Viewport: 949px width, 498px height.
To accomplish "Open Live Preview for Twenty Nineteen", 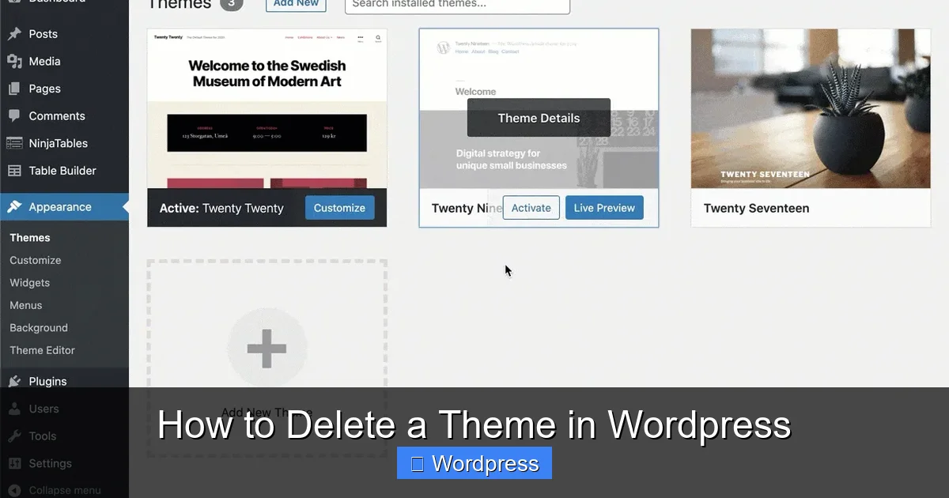I will (x=604, y=207).
